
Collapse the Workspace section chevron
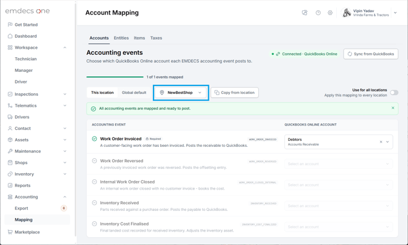click(65, 48)
